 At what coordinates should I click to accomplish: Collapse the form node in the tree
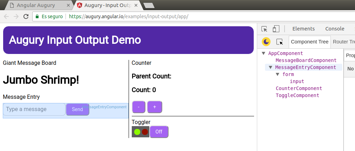[x=278, y=74]
